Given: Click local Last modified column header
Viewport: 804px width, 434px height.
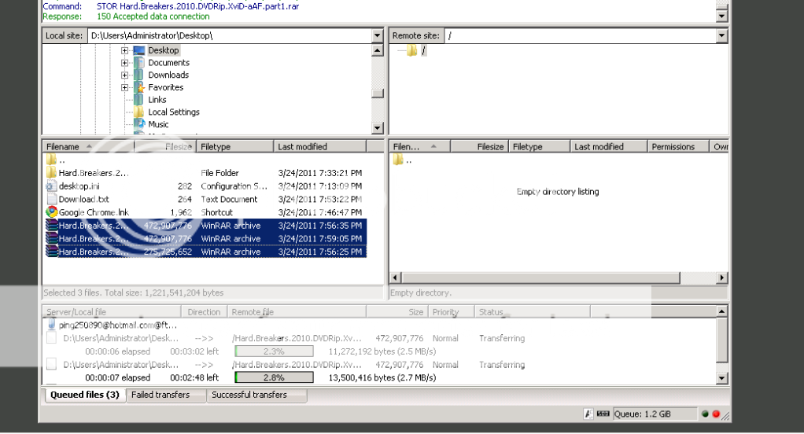Looking at the screenshot, I should [320, 146].
